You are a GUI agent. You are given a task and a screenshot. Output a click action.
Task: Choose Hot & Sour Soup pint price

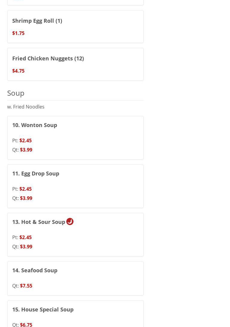25,237
